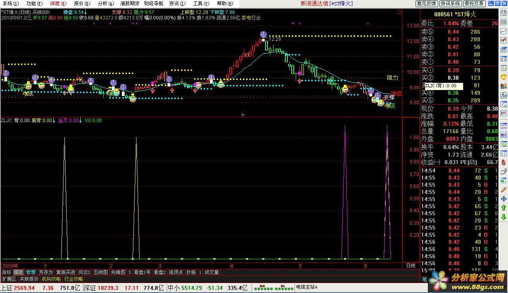Screen dimensions: 508x293
Task: Click the 笔 tab under trade list
Action: click(x=424, y=279)
